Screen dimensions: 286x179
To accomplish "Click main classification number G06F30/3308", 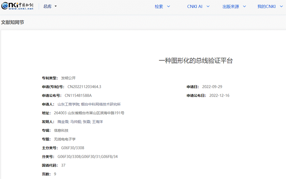I will 73,148.
